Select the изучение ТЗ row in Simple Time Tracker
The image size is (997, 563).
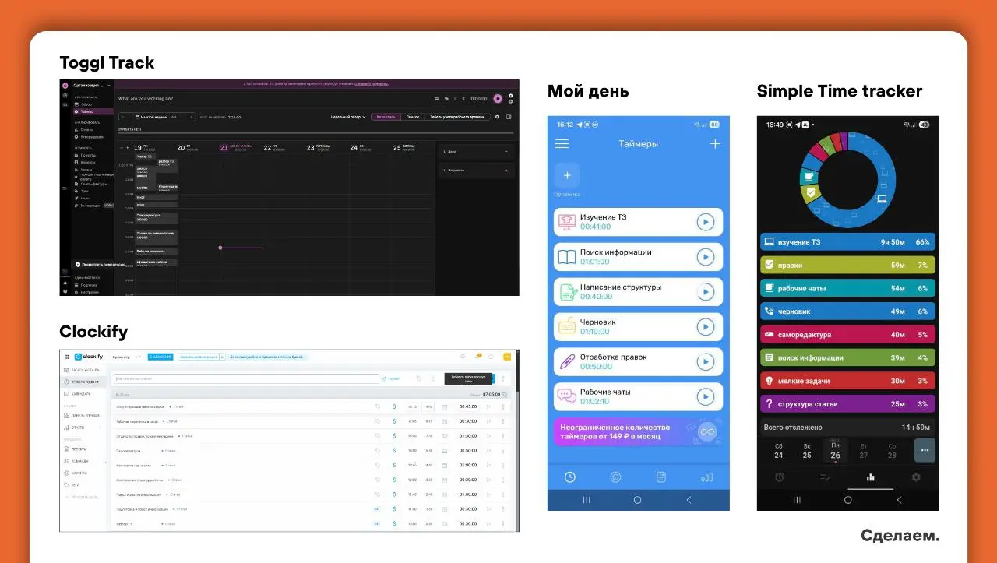click(847, 242)
